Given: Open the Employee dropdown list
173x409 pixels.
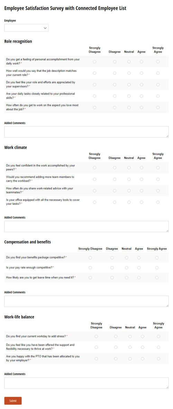Looking at the screenshot, I should tap(26, 28).
